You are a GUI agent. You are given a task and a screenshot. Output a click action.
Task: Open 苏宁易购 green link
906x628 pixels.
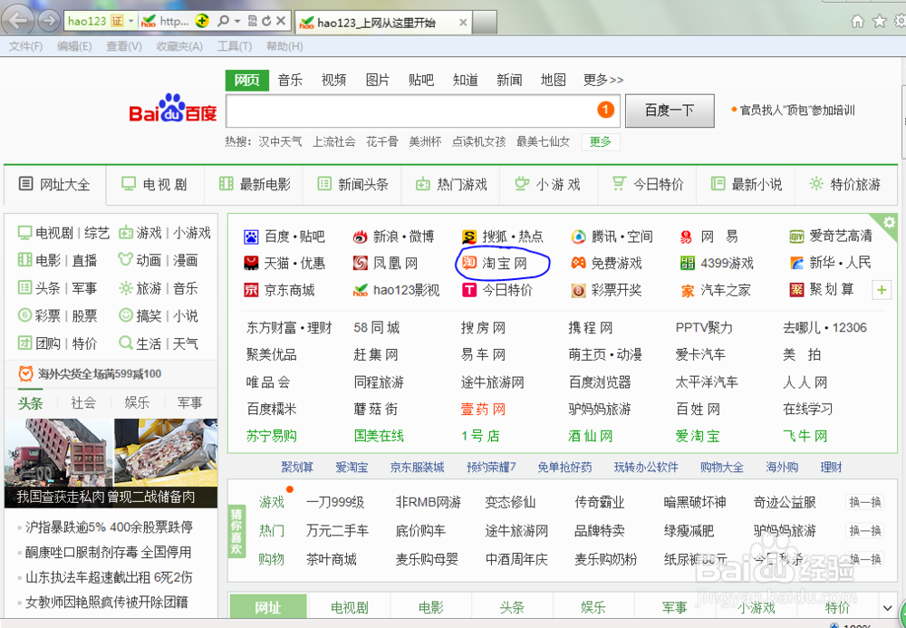pyautogui.click(x=272, y=436)
